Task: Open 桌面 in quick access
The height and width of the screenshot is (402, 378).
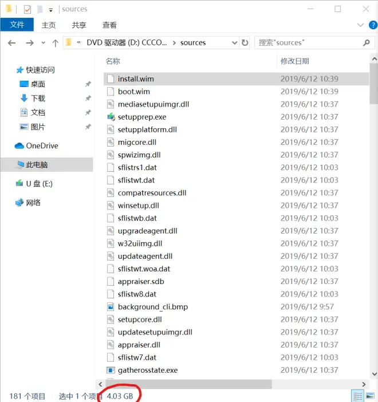Action: tap(33, 84)
